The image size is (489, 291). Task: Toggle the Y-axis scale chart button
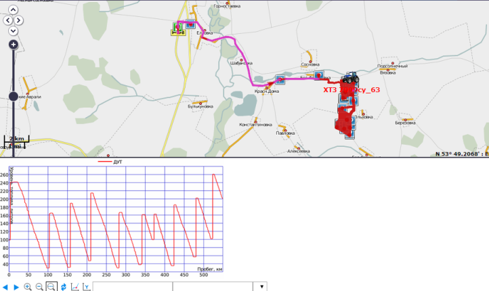87,287
